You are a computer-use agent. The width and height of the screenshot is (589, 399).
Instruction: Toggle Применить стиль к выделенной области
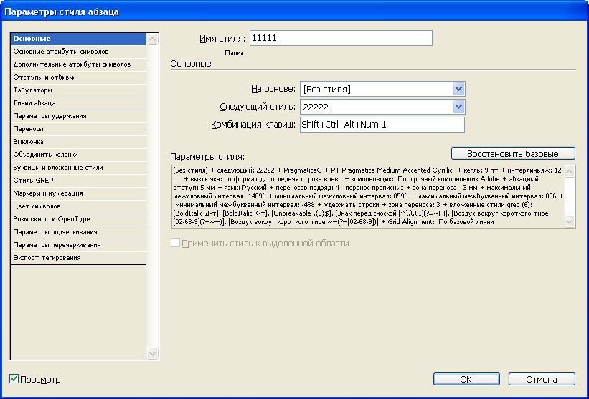coord(176,243)
